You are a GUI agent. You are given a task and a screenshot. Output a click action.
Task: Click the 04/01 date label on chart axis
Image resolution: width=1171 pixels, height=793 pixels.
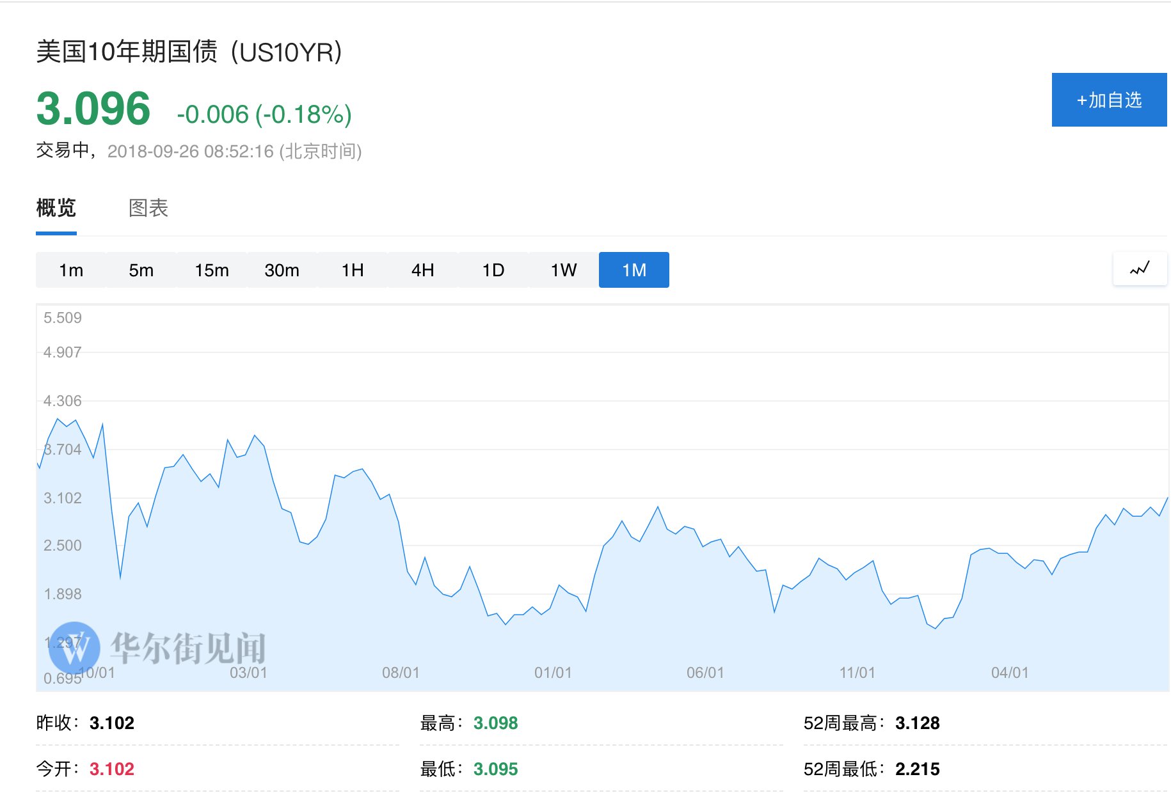tap(1010, 673)
